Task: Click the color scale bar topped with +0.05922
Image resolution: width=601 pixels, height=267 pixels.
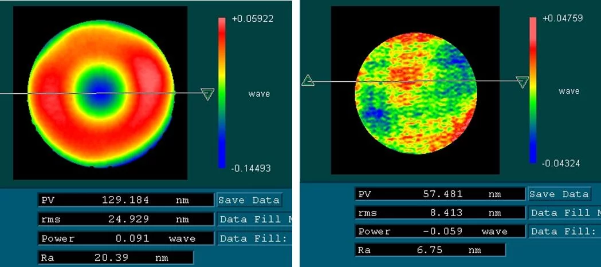Action: coord(222,93)
